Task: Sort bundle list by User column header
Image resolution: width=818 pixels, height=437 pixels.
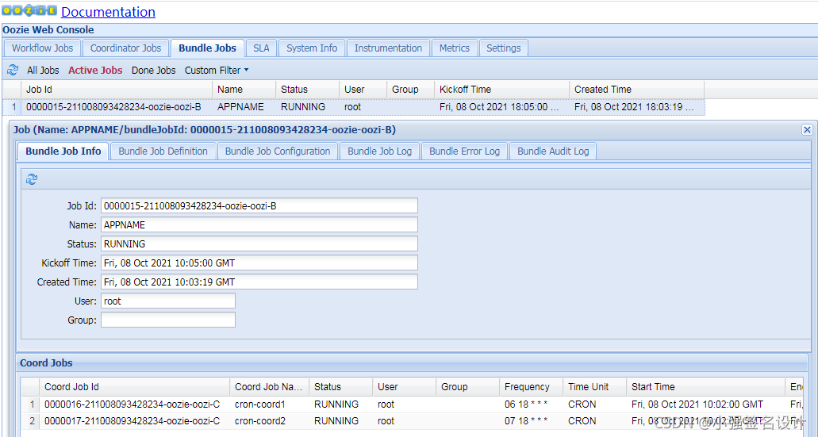Action: click(363, 89)
